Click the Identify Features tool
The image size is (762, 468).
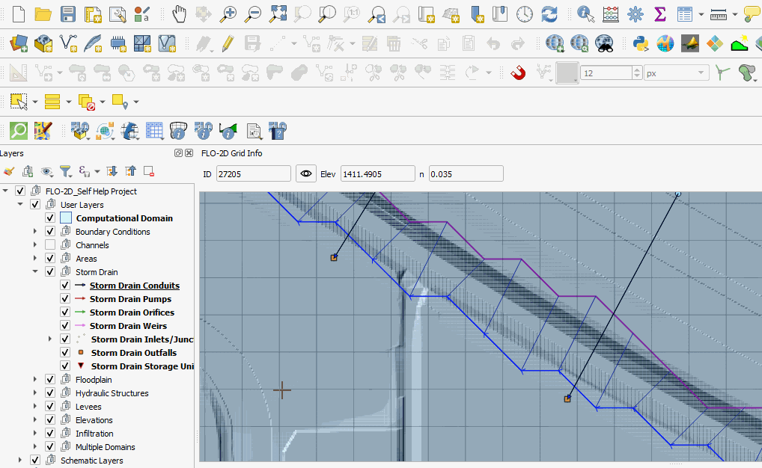click(x=586, y=13)
